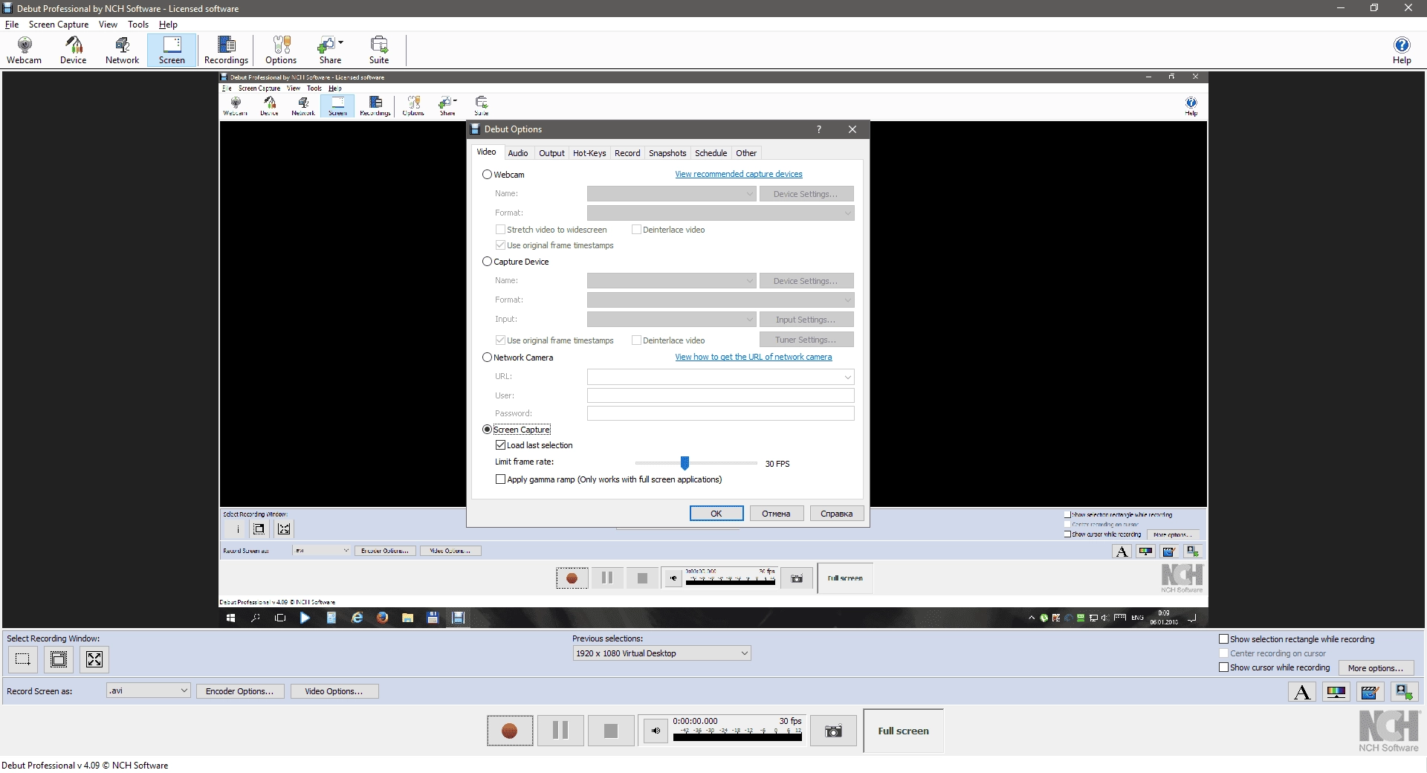Expand the Capture Device Name dropdown
Image resolution: width=1427 pixels, height=773 pixels.
pos(671,281)
